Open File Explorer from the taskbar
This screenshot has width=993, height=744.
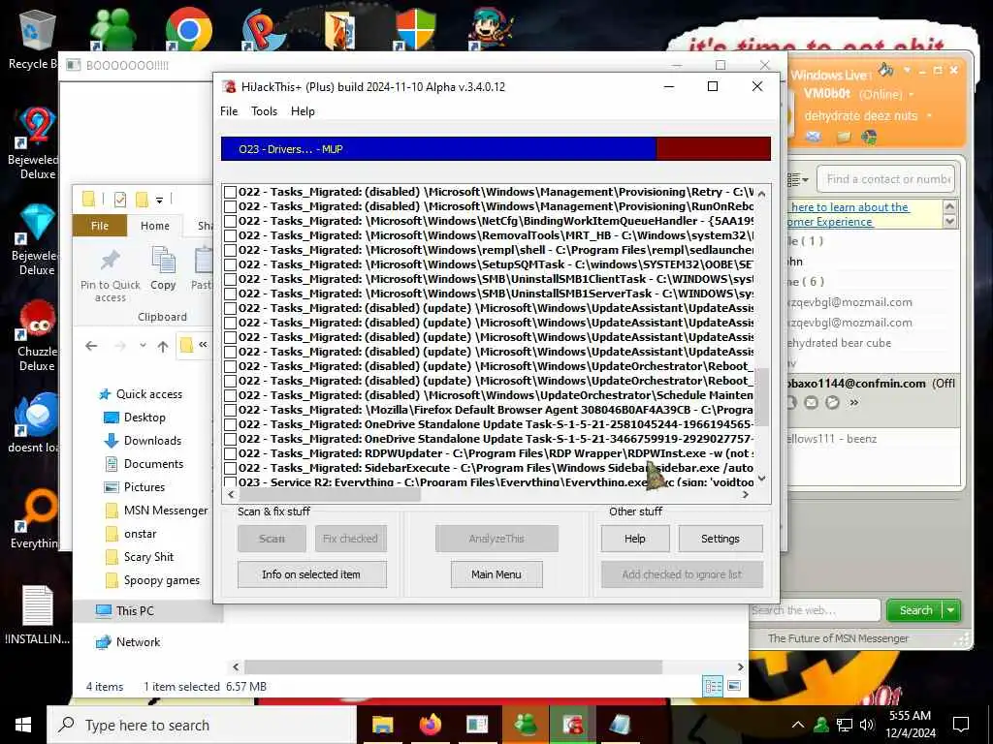click(x=382, y=725)
